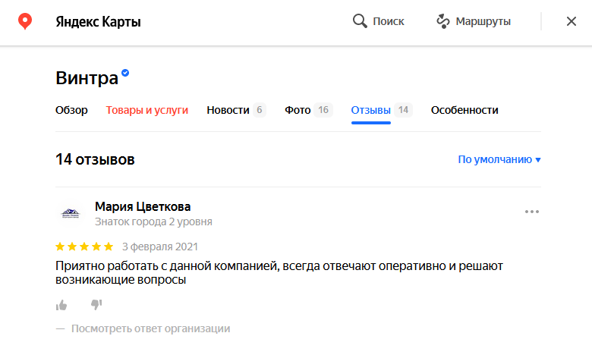Screen dimensions: 592x355
Task: Open the Товары и услуги tab
Action: point(147,110)
